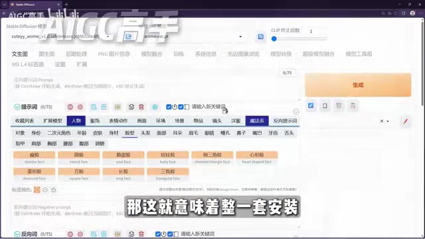Click the yellow translate icon in 提示词 toolbar

pos(118,107)
